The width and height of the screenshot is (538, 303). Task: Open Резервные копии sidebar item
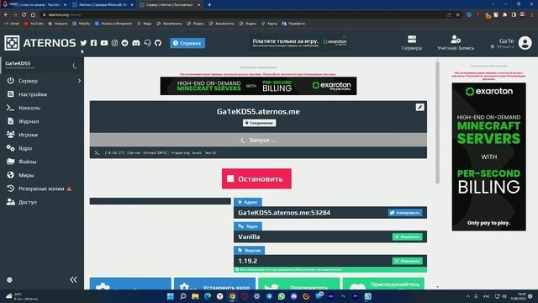[x=42, y=189]
